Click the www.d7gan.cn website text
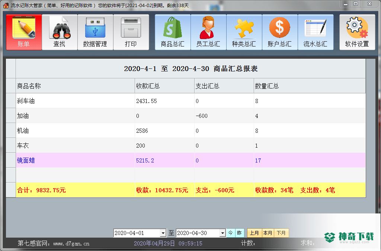Image resolution: width=381 pixels, height=251 pixels. click(71, 244)
